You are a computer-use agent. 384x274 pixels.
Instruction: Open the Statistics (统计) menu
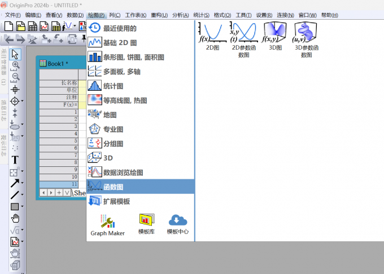201,15
